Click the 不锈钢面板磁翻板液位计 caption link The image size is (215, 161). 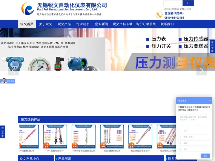click(84, 151)
